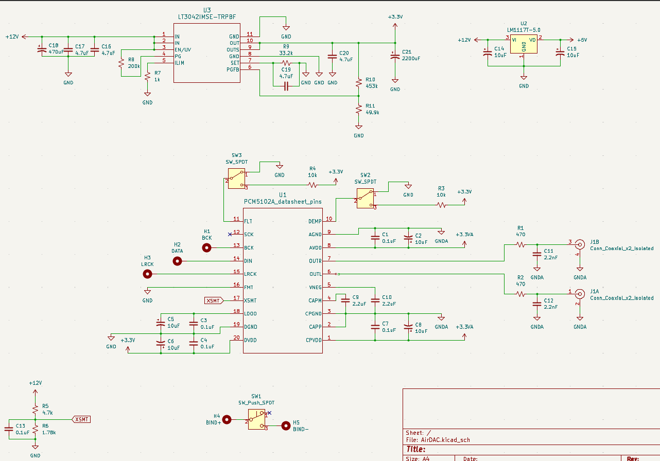This screenshot has width=660, height=461.
Task: Click the 'File: AirDAC.kicad_sch' title block text
Action: (438, 440)
